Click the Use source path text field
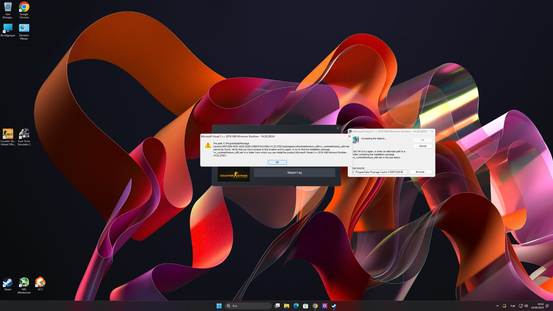This screenshot has height=311, width=553. coord(378,172)
